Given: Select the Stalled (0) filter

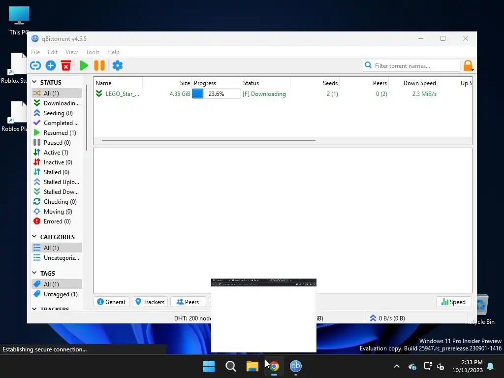Looking at the screenshot, I should 57,172.
